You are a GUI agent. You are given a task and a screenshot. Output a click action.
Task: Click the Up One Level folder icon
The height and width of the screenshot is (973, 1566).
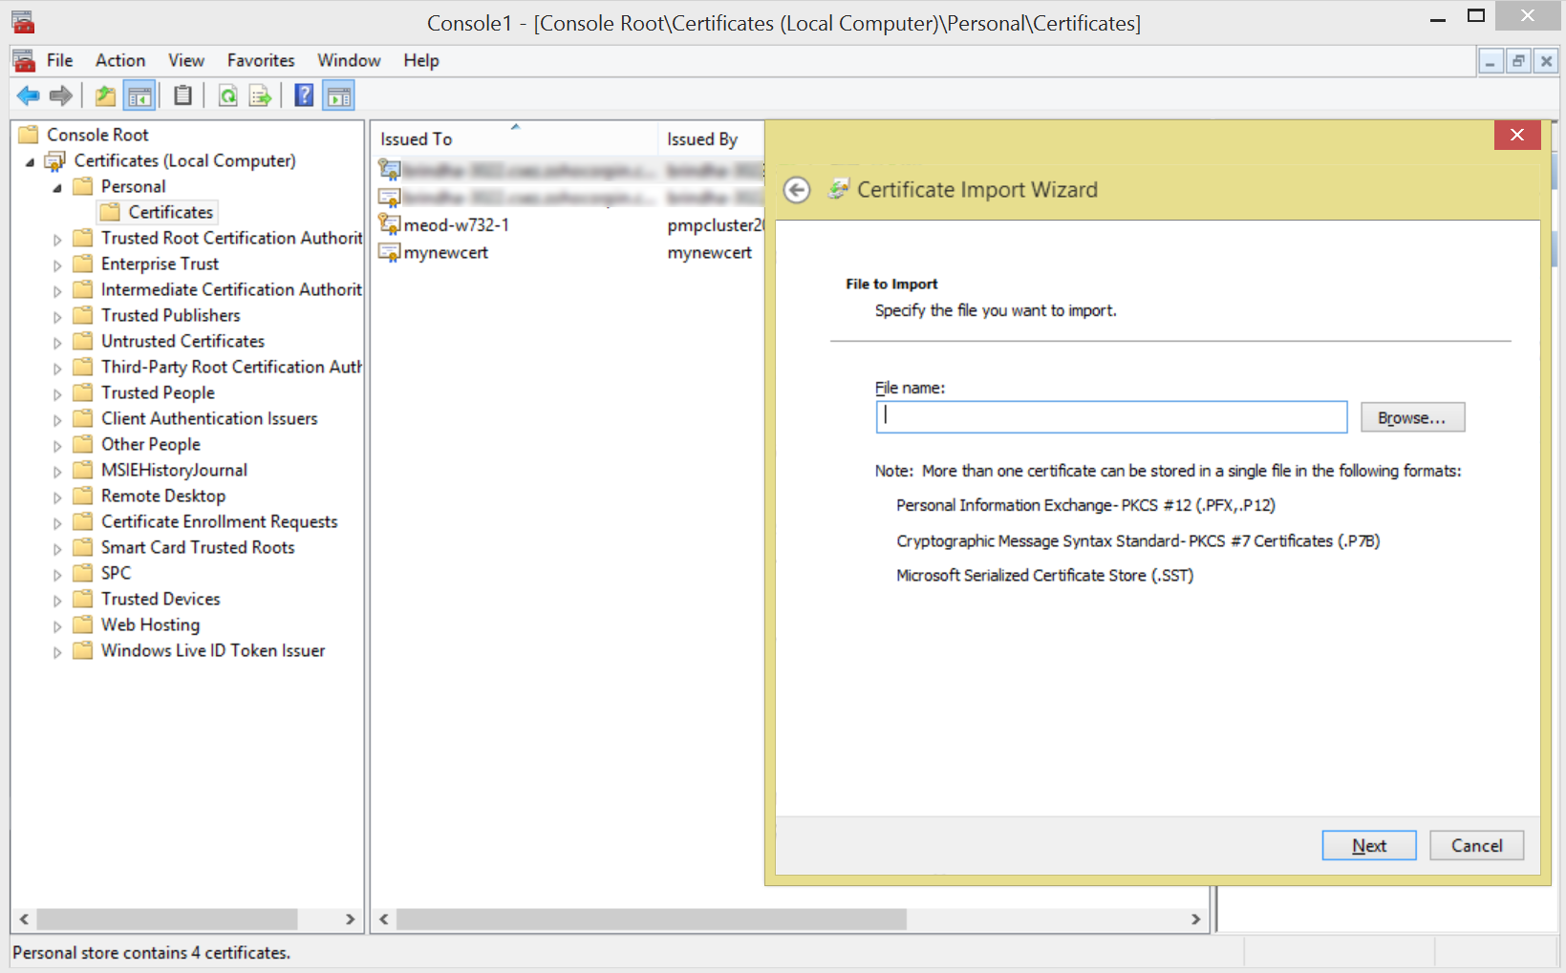coord(105,95)
